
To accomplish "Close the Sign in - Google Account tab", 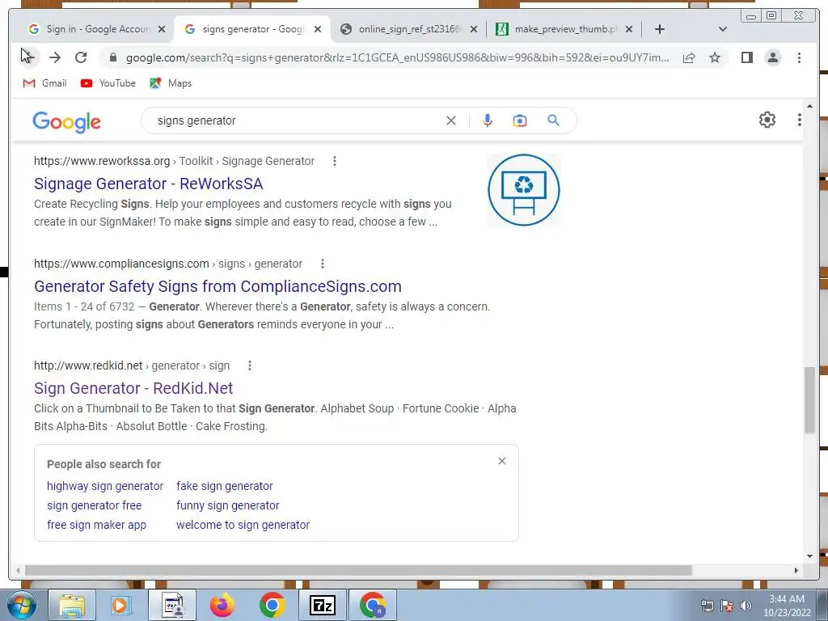I will coord(162,29).
